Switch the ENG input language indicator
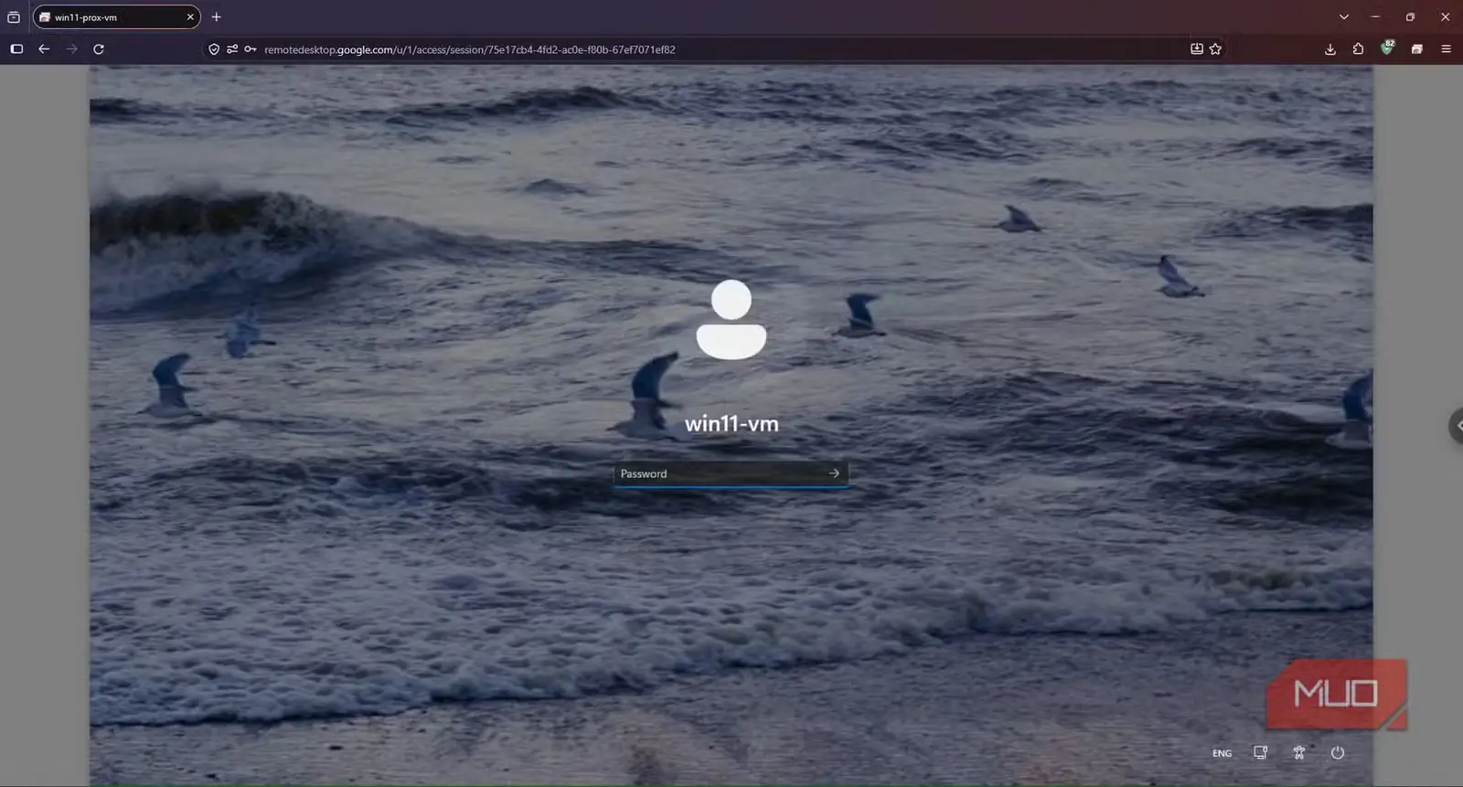 pos(1222,753)
